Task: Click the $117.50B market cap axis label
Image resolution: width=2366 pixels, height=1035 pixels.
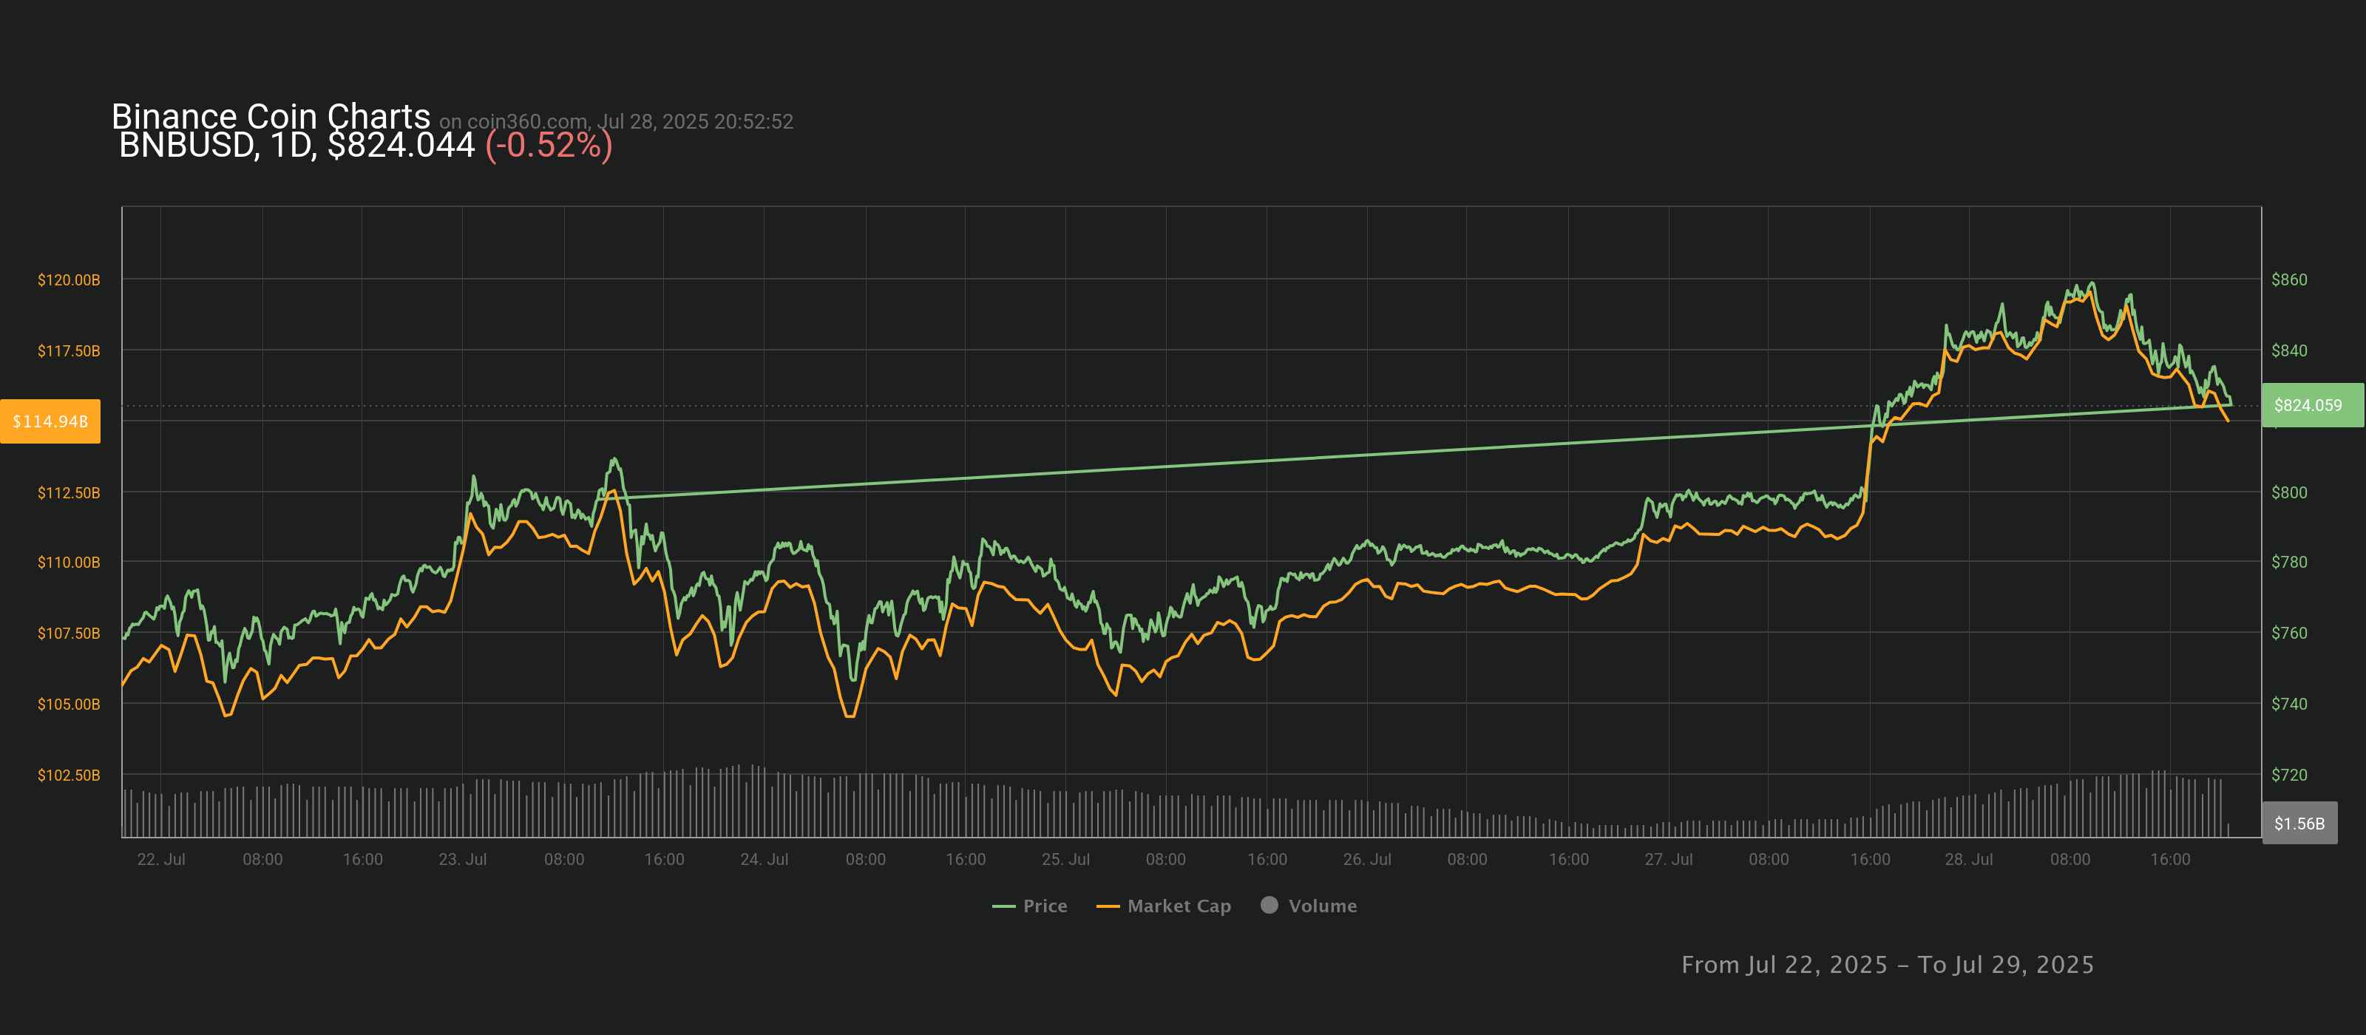Action: pyautogui.click(x=69, y=351)
